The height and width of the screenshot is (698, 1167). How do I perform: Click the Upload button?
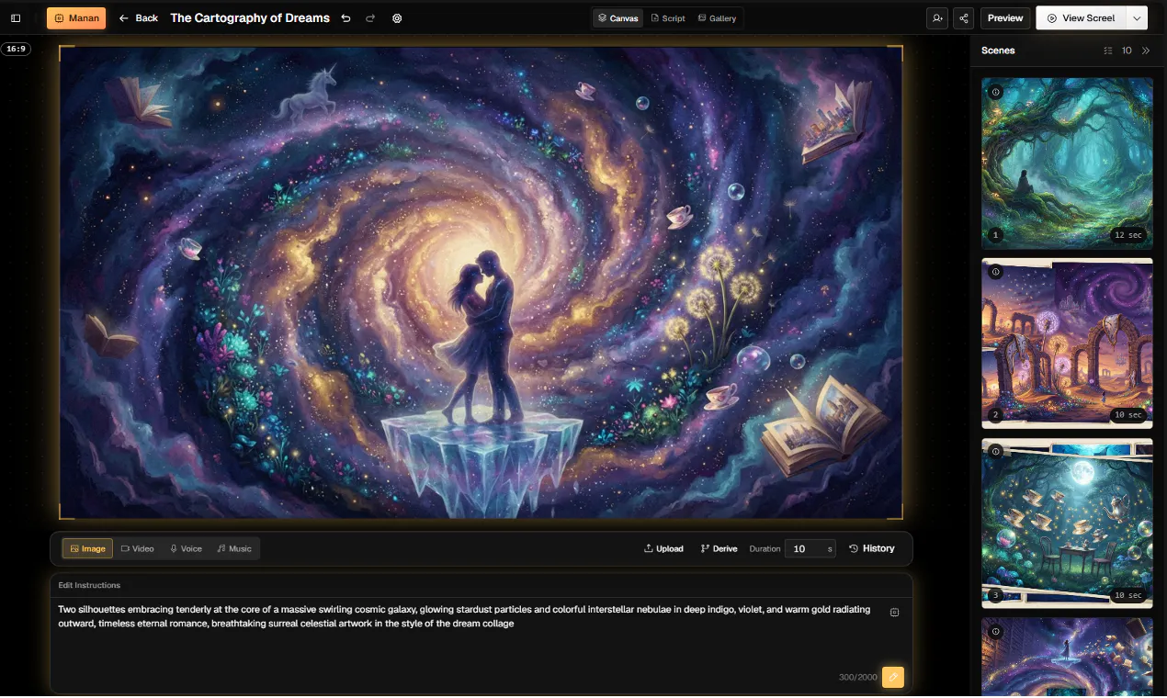663,548
